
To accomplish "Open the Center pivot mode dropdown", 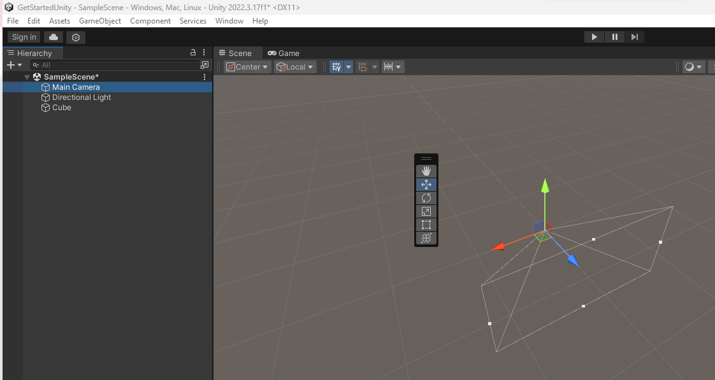I will pos(247,67).
